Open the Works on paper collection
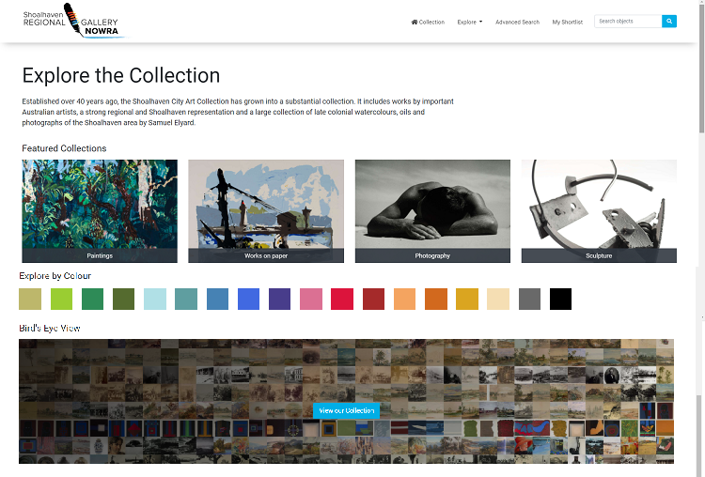 point(266,211)
